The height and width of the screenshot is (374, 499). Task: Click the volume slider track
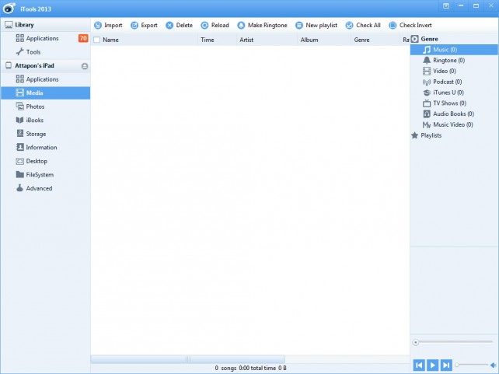pos(474,365)
